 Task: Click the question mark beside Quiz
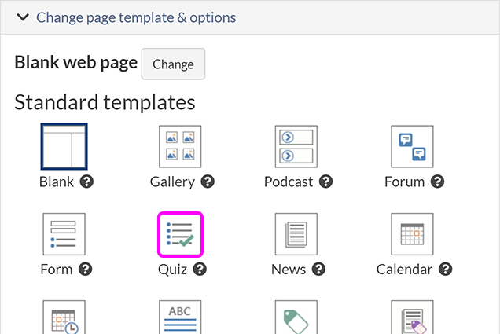coord(200,270)
